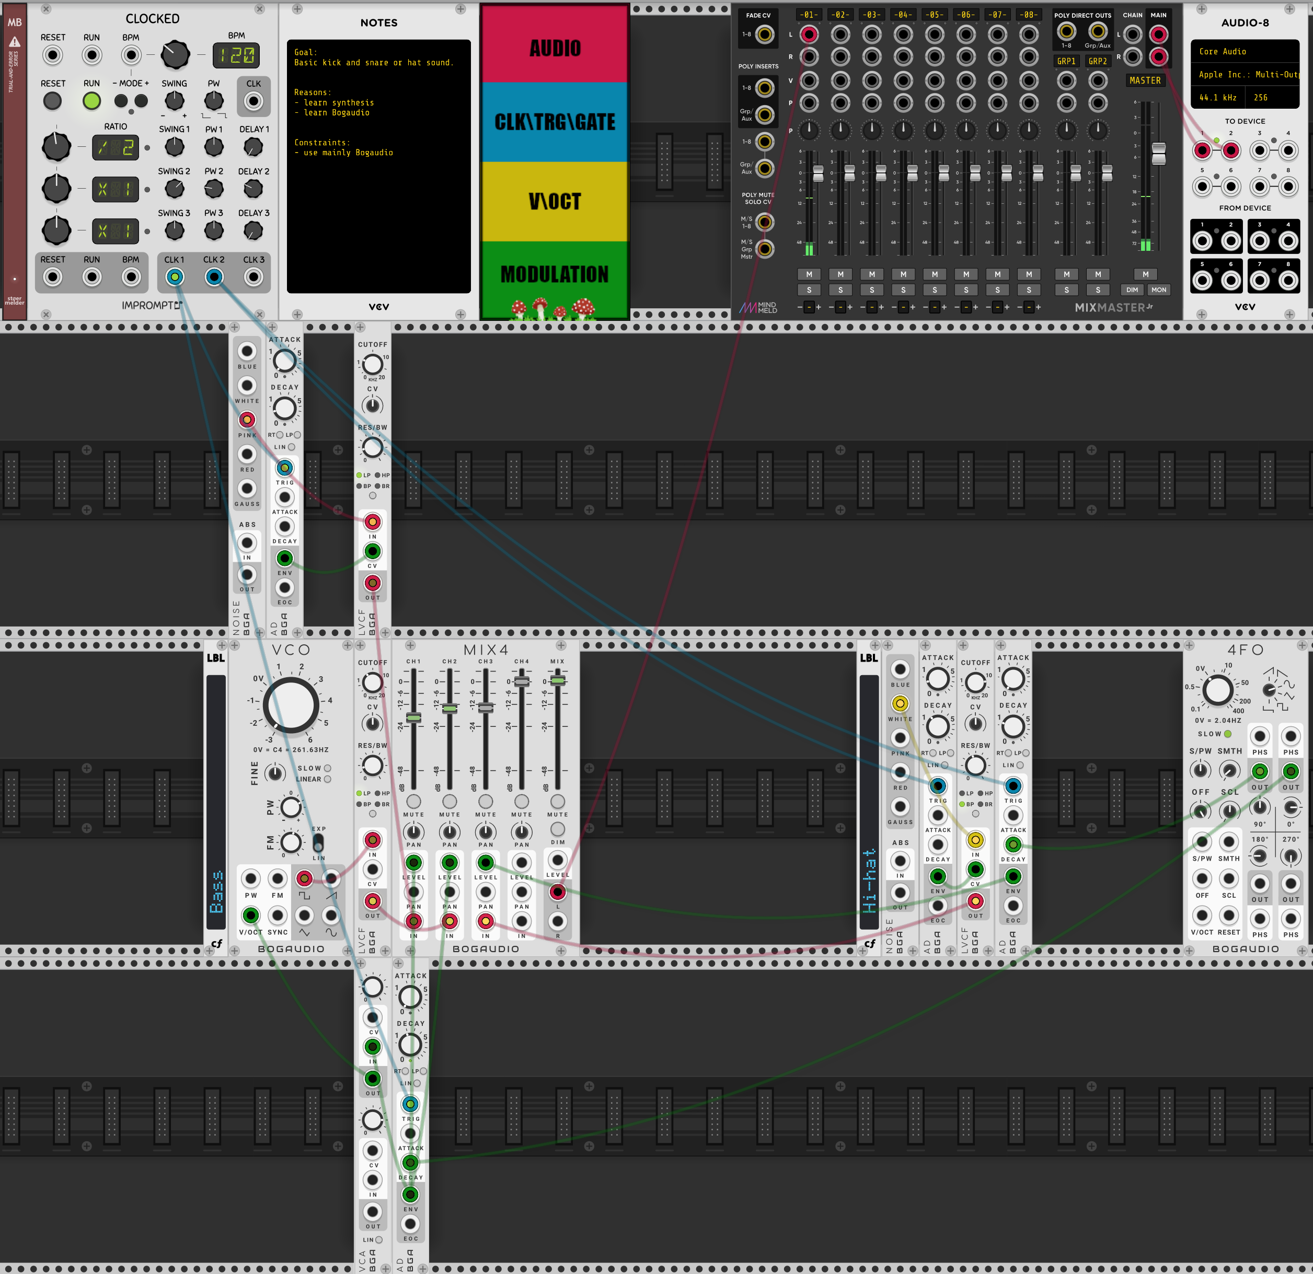The height and width of the screenshot is (1274, 1313).
Task: Flip the EXP/LIN FM switch on VCO
Action: (x=318, y=843)
